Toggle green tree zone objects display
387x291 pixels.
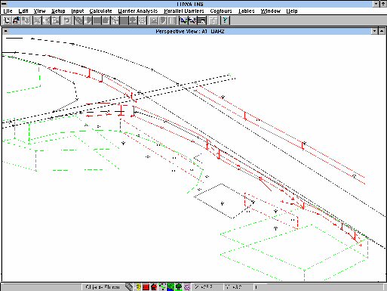[x=179, y=286]
